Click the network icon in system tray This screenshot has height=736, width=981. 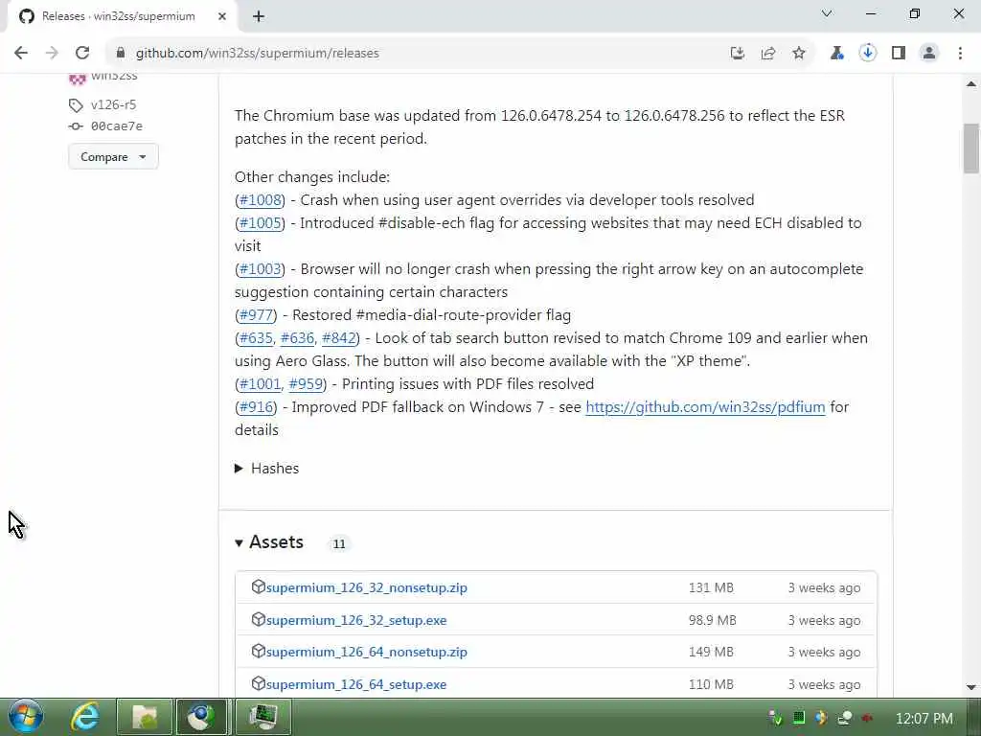coord(845,718)
